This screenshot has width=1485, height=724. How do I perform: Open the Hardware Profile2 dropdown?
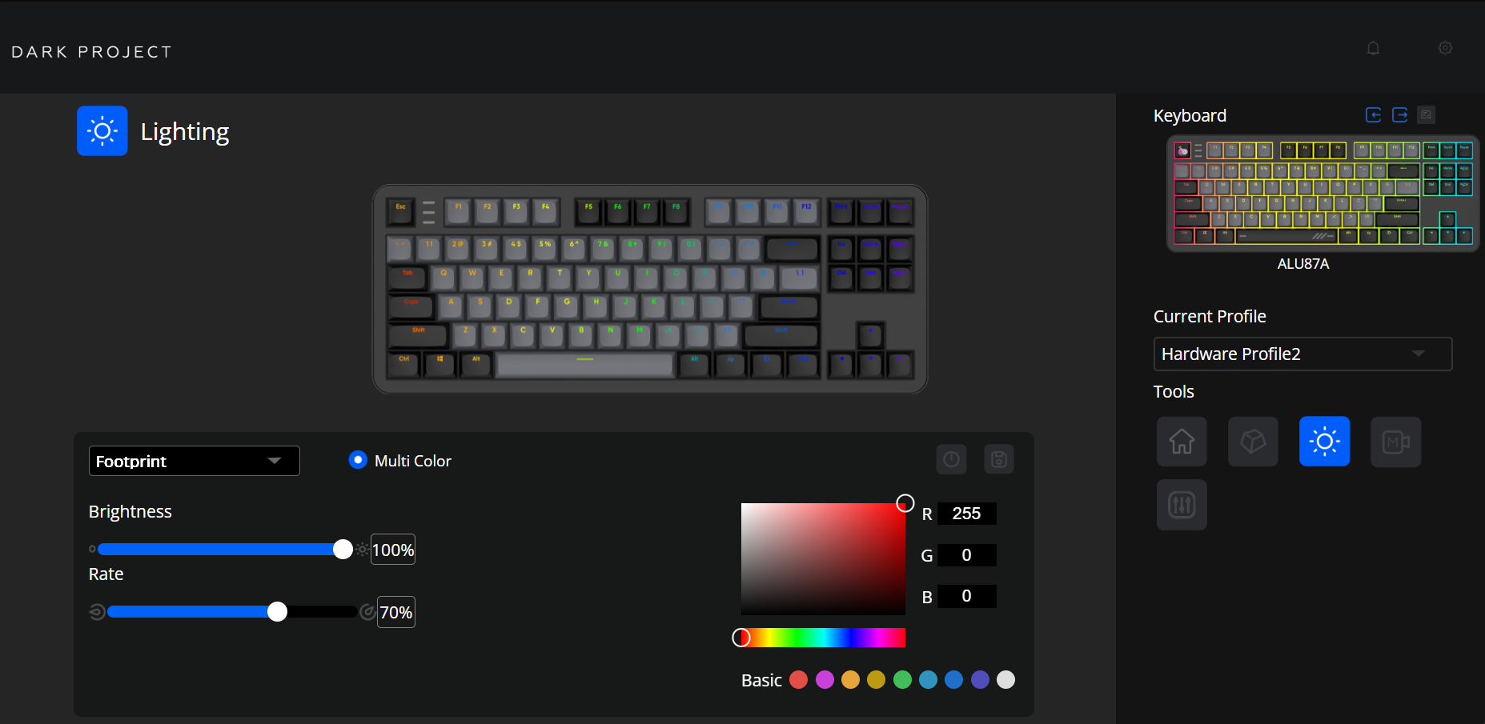[x=1302, y=354]
